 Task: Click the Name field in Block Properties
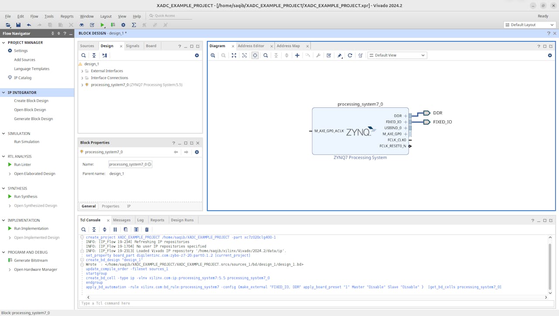click(130, 165)
